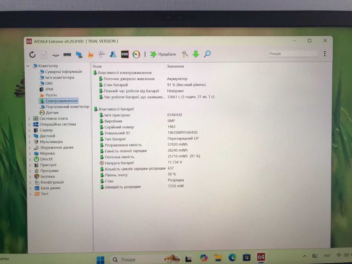Expand the Збереження даних node
352x264 pixels.
[x=30, y=148]
